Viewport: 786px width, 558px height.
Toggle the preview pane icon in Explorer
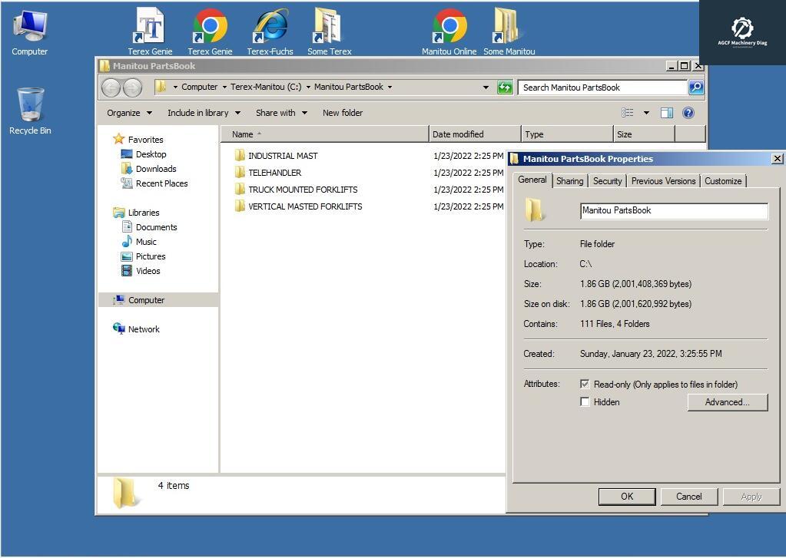[666, 113]
